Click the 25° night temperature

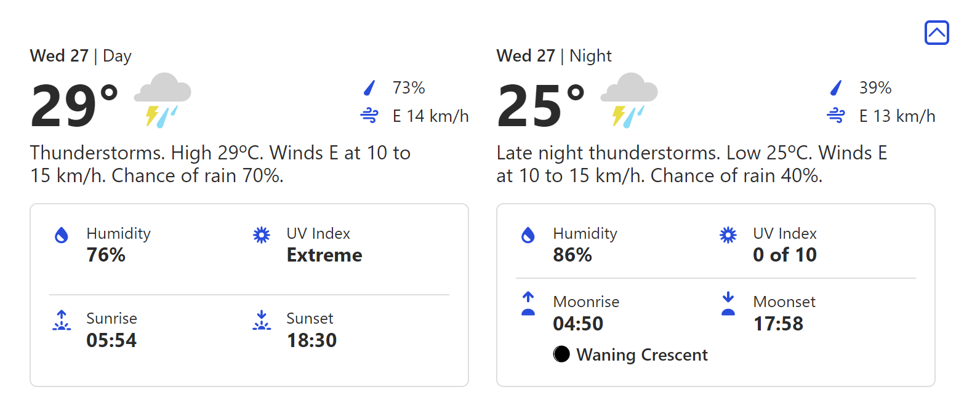coord(540,106)
